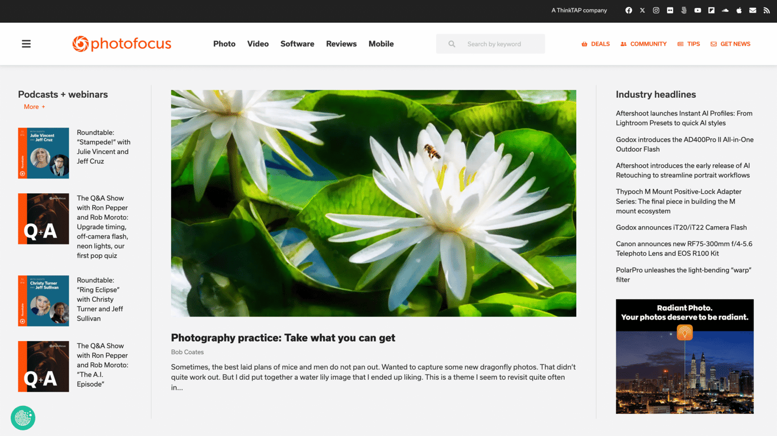This screenshot has height=436, width=777.
Task: Click the YouTube icon in the top bar
Action: pos(697,10)
